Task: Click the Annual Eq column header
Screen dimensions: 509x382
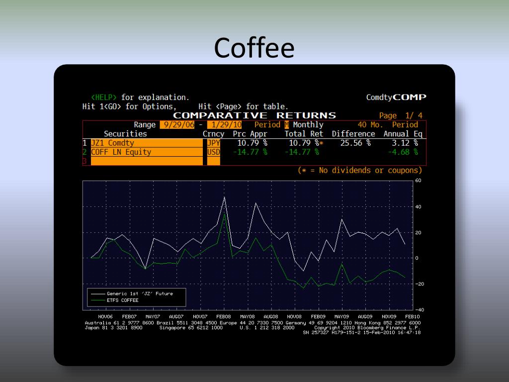Action: click(403, 134)
